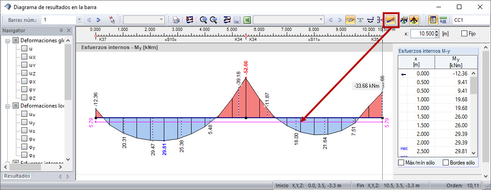Collapse the Deformaciones globales tree node
The image size is (491, 190).
click(8, 40)
